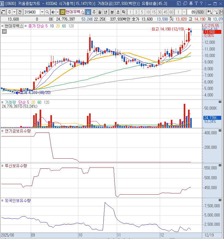Open help with the question mark icon
This screenshot has width=224, height=239.
[201, 4]
